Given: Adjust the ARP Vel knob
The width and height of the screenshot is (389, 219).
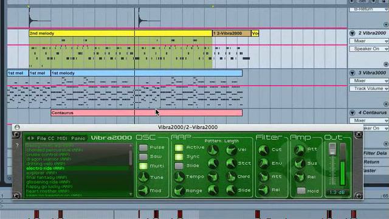Looking at the screenshot, I should click(231, 150).
